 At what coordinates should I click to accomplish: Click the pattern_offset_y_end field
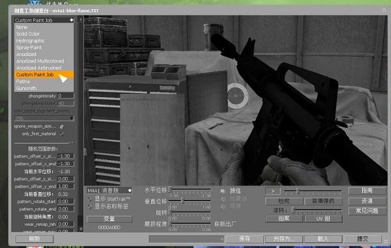[66, 186]
